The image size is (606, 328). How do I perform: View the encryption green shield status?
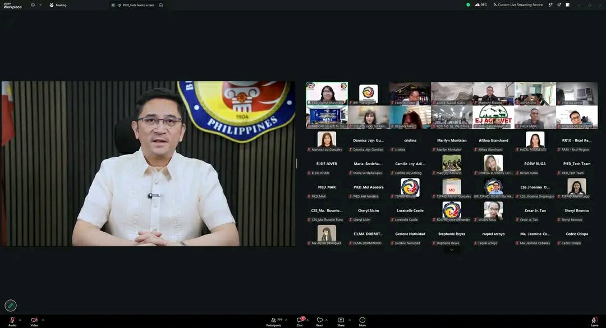pos(468,5)
